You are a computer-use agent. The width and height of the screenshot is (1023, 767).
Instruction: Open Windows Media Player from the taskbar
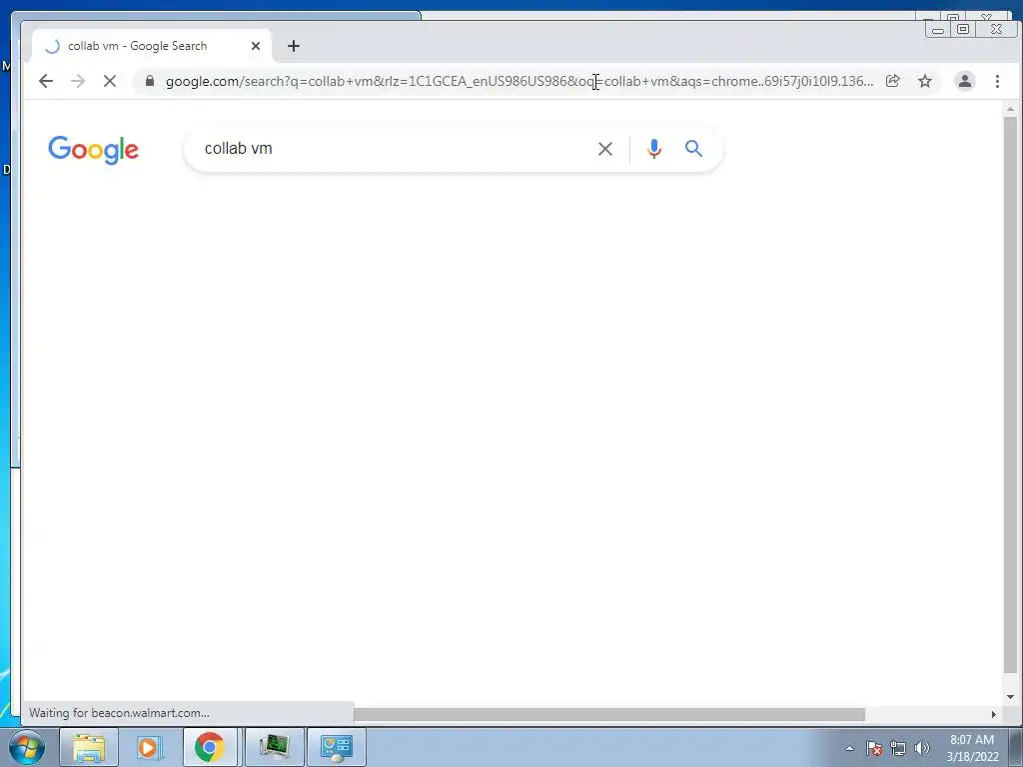tap(149, 747)
